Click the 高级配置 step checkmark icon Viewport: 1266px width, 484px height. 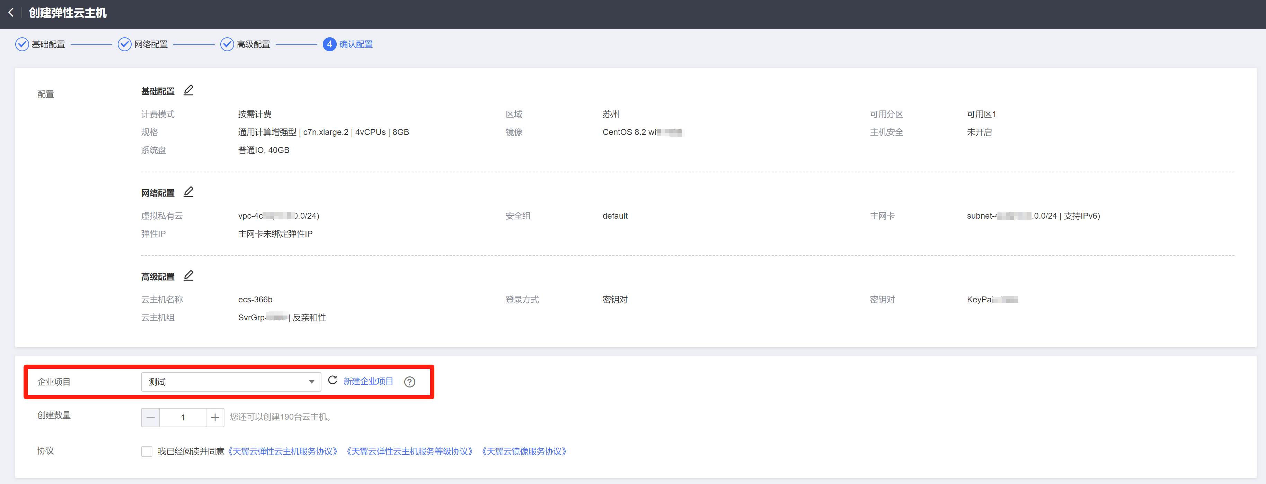(x=227, y=44)
